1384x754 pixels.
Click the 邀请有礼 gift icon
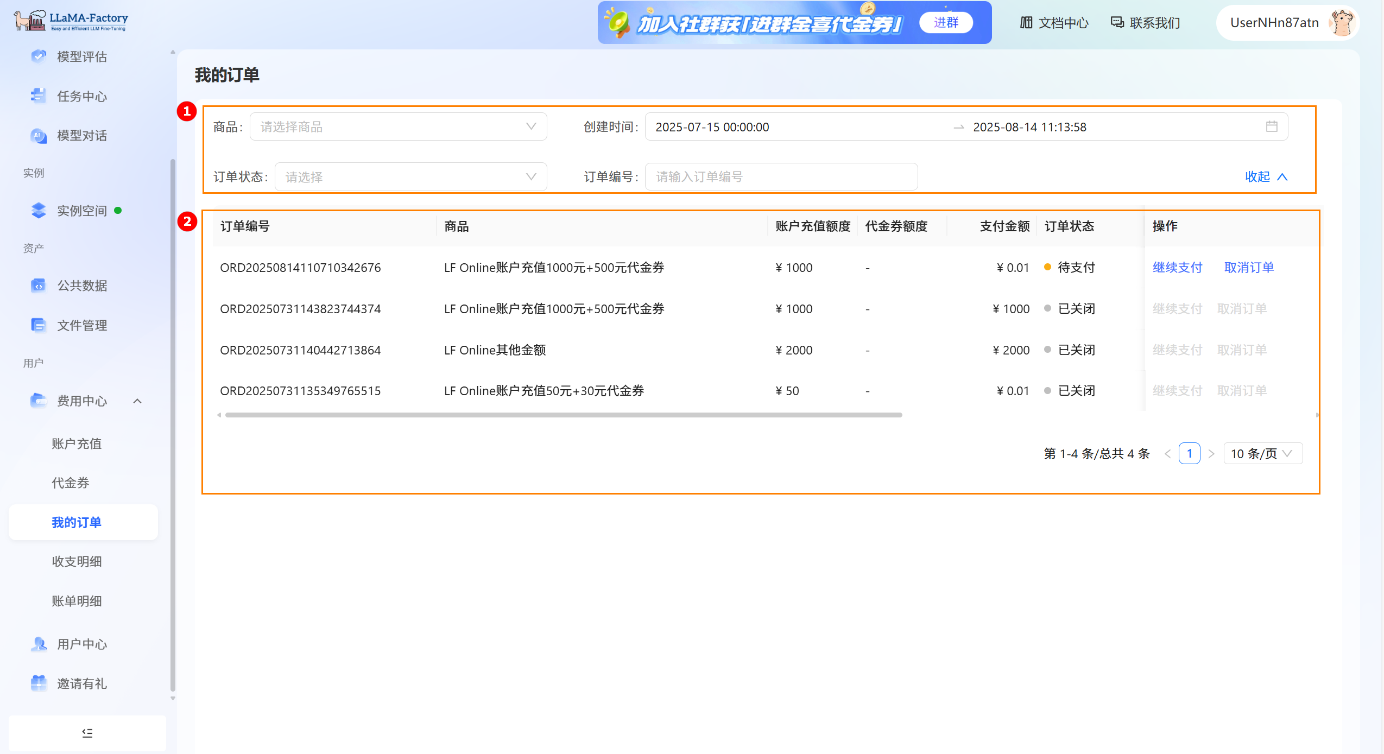(x=39, y=683)
